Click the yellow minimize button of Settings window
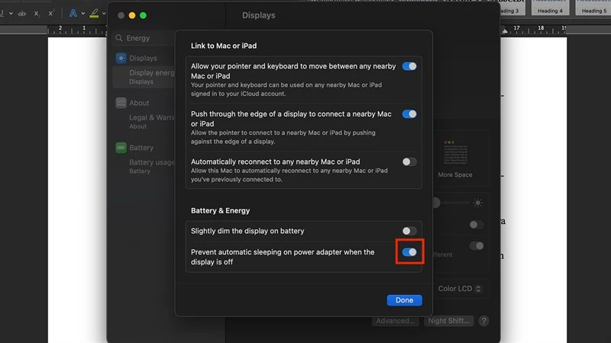The width and height of the screenshot is (611, 343). [x=132, y=15]
